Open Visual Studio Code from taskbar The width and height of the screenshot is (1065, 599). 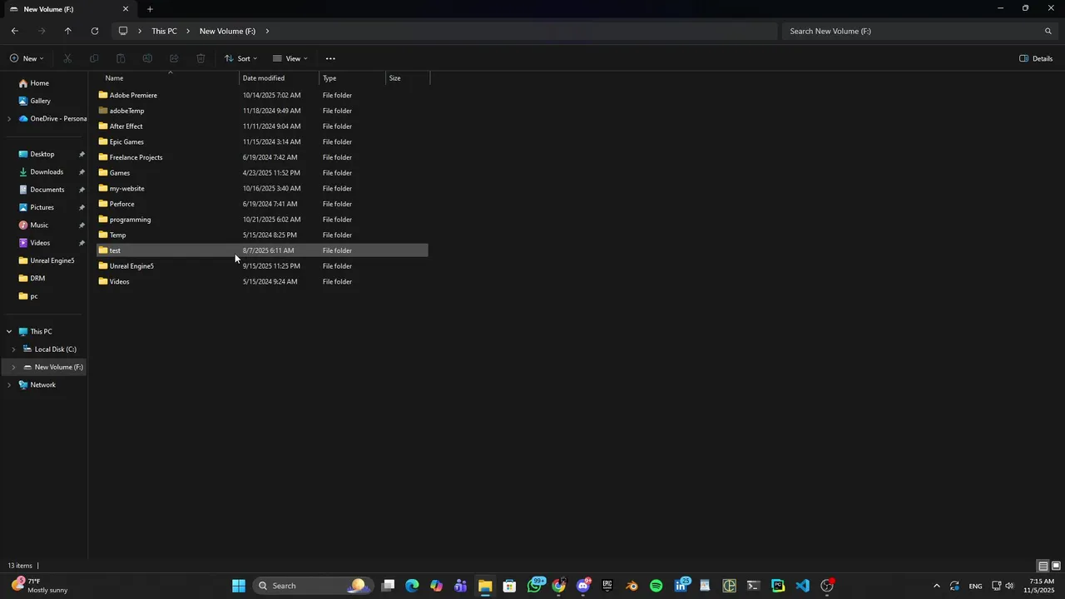802,586
